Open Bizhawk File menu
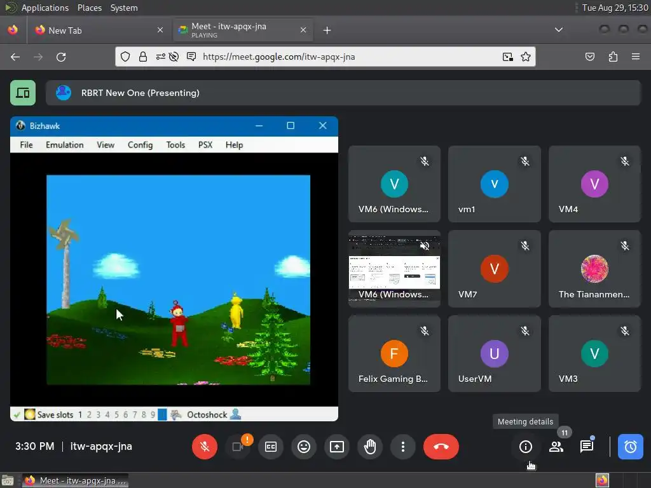 (26, 145)
